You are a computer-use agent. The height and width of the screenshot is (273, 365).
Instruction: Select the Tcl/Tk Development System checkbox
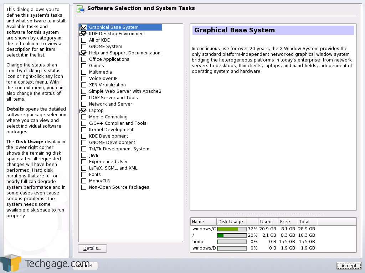83,149
